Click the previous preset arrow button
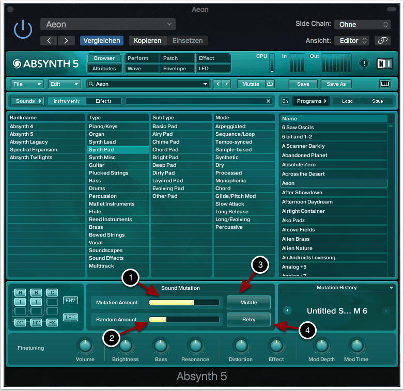This screenshot has width=404, height=391. [49, 40]
